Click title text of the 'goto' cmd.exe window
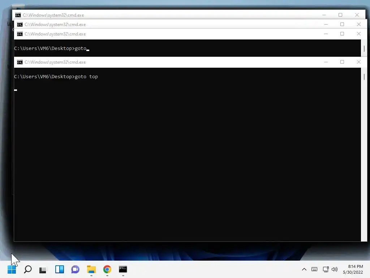The width and height of the screenshot is (370, 278). (55, 34)
